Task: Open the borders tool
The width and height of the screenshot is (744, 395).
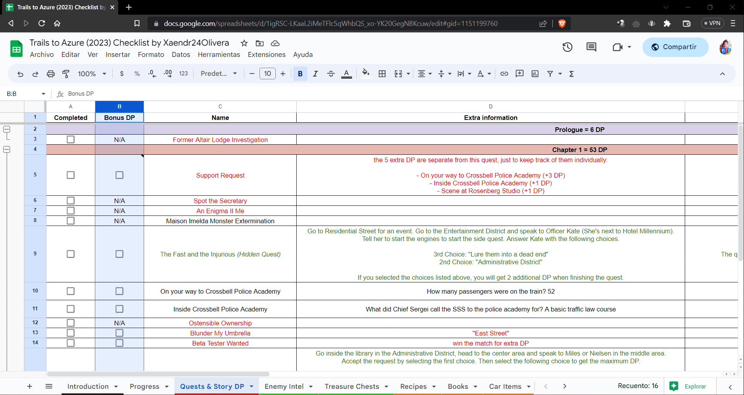Action: coord(382,74)
